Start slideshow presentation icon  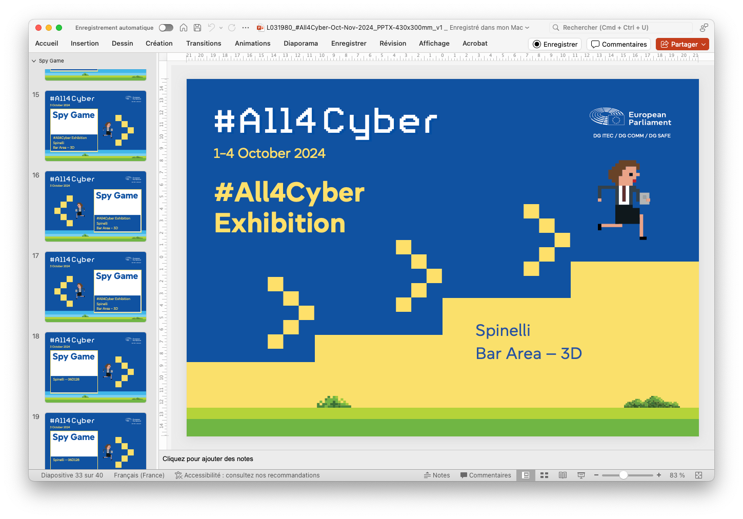[x=581, y=475]
